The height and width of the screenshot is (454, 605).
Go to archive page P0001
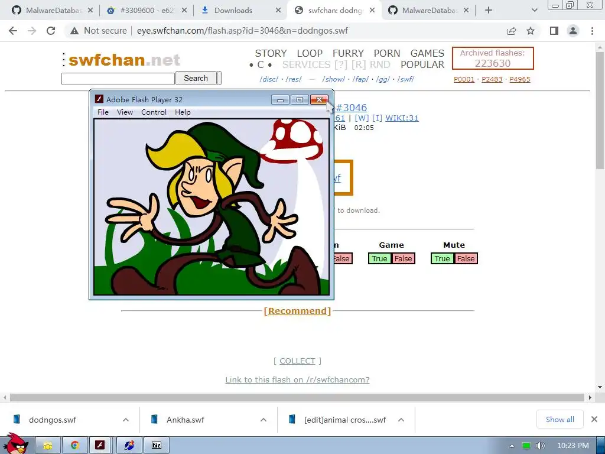tap(464, 79)
